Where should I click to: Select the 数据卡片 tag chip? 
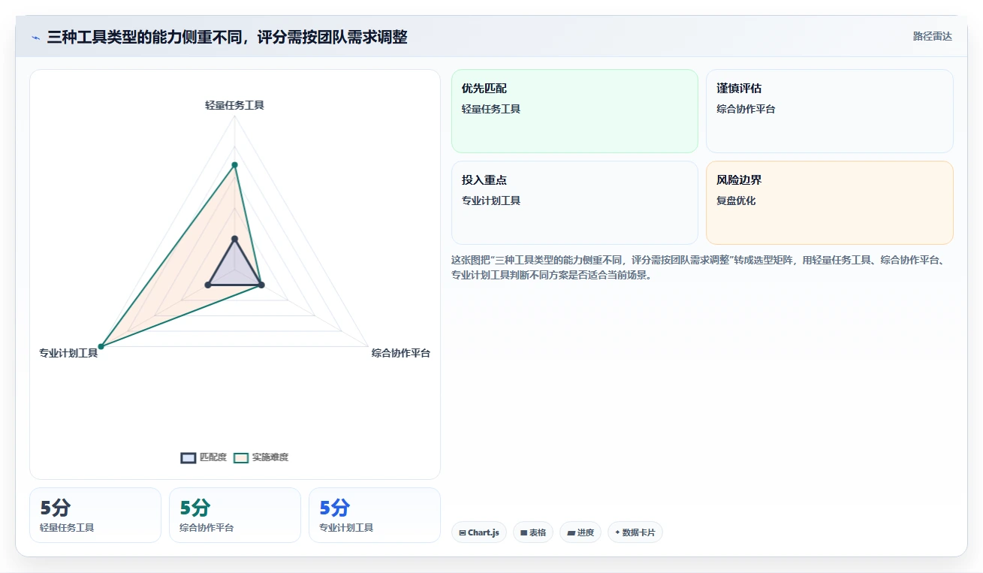(x=635, y=532)
